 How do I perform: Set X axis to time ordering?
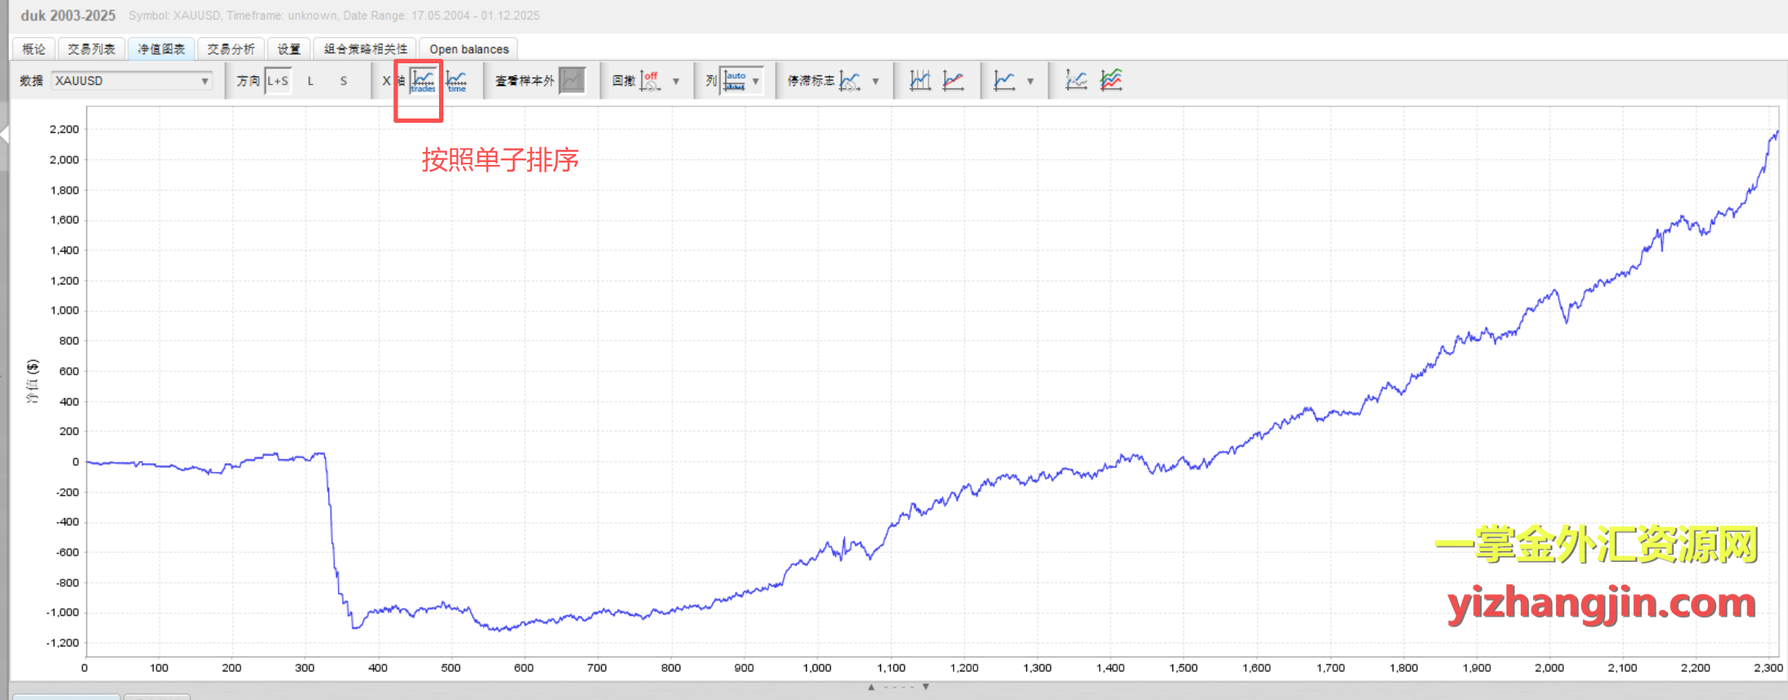[x=456, y=81]
